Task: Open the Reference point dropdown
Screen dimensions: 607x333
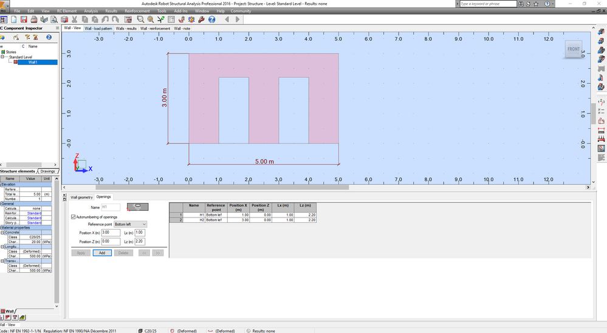Action: pyautogui.click(x=131, y=224)
